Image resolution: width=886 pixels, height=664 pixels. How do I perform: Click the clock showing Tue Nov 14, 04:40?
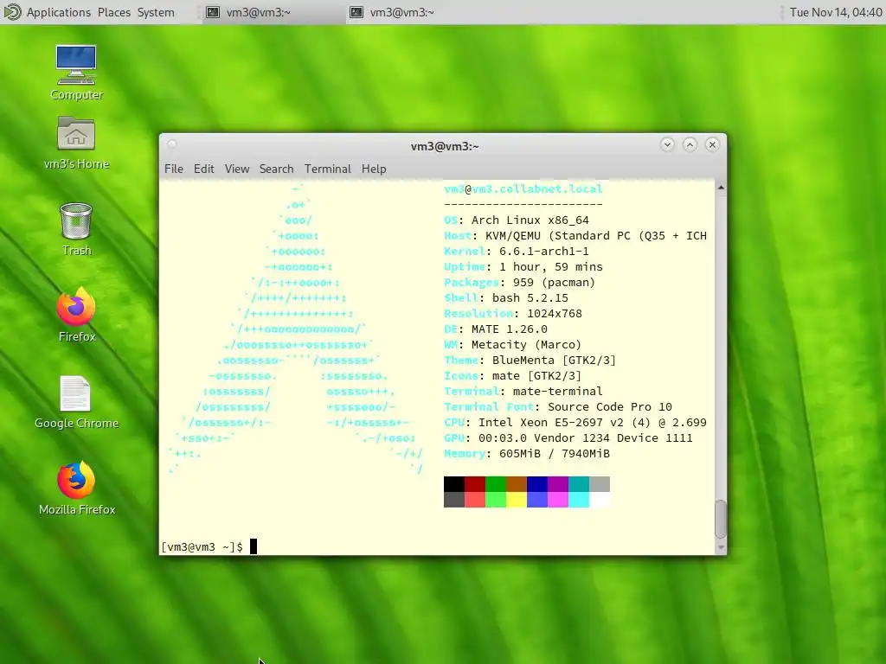(x=836, y=12)
